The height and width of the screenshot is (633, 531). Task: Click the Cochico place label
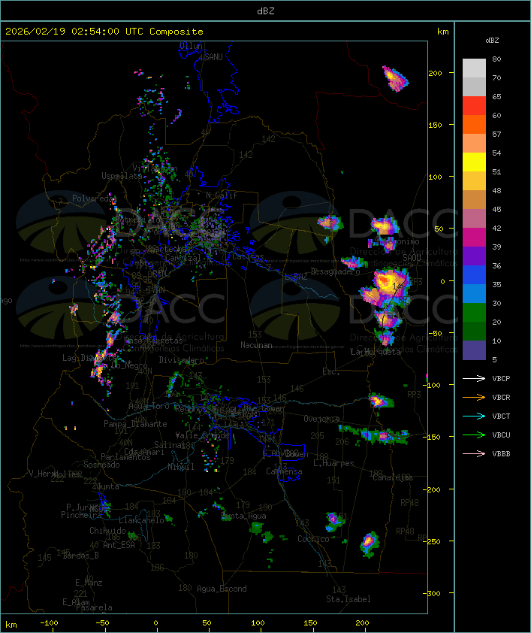click(x=313, y=539)
